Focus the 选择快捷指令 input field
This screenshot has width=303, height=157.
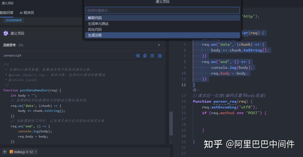point(162,11)
